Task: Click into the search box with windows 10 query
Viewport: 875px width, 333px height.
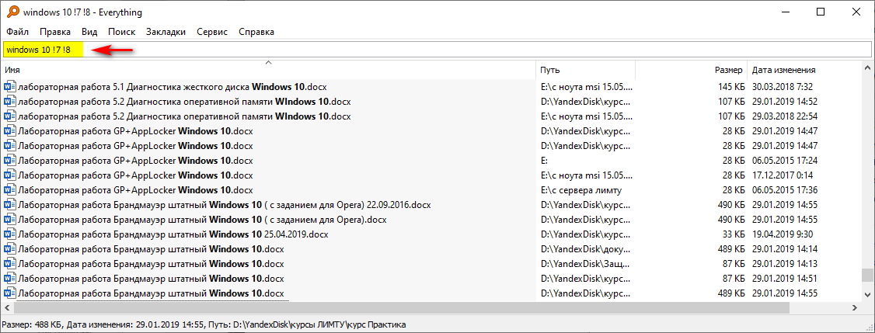Action: click(x=466, y=50)
